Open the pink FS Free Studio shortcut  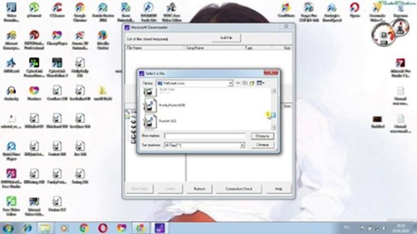pos(11,179)
